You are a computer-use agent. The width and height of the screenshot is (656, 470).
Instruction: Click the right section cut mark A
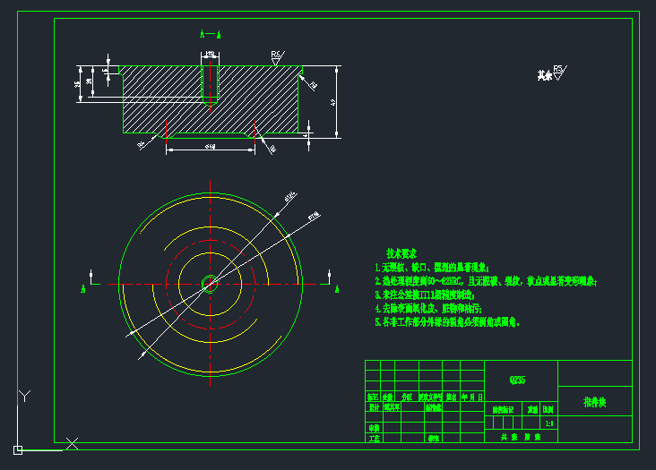[337, 288]
